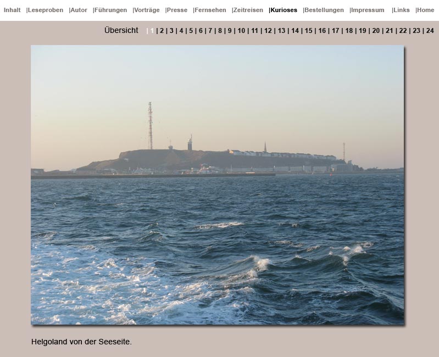Go to the Leseproben page
The image size is (439, 357).
click(45, 10)
